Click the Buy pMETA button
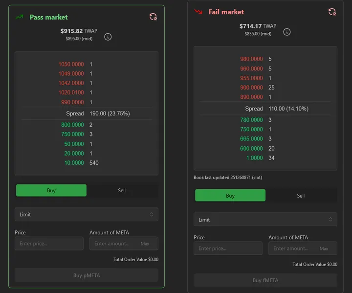This screenshot has width=352, height=293. [x=87, y=275]
